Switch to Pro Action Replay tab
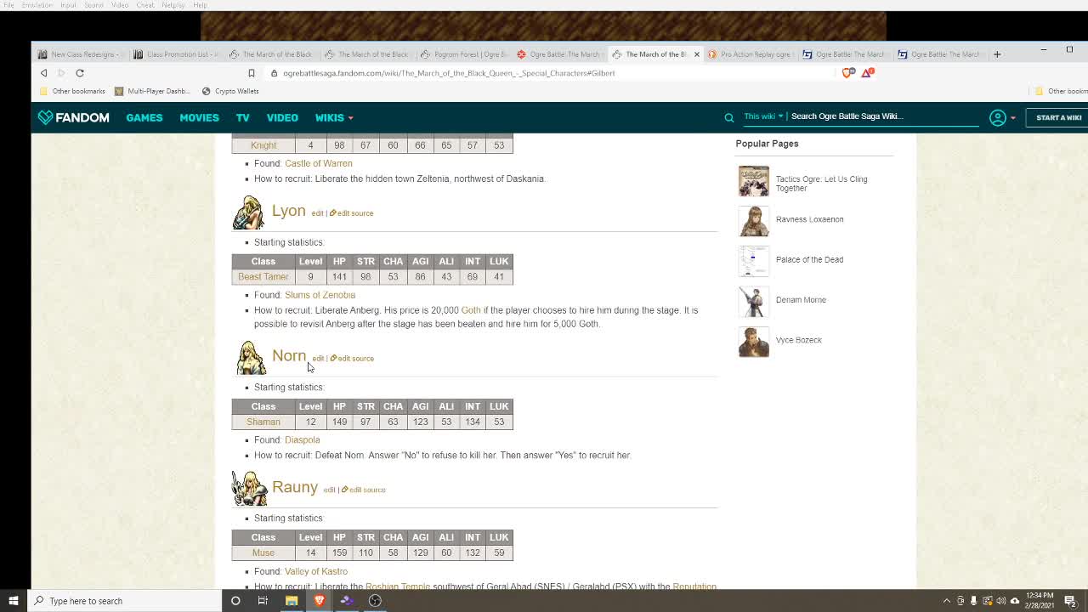This screenshot has height=612, width=1088. tap(751, 54)
